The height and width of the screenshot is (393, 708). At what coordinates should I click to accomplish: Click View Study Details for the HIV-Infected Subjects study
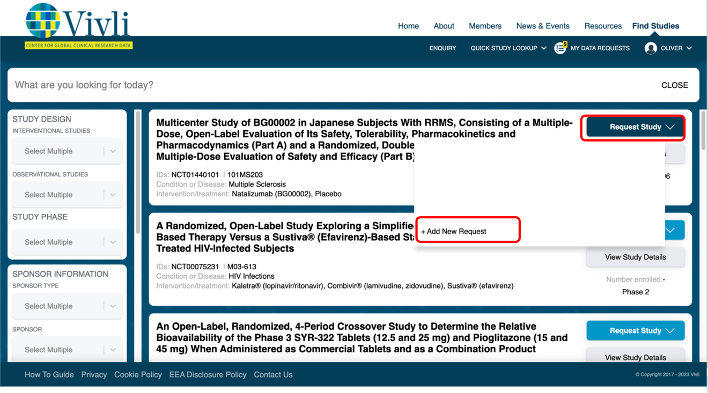coord(635,257)
